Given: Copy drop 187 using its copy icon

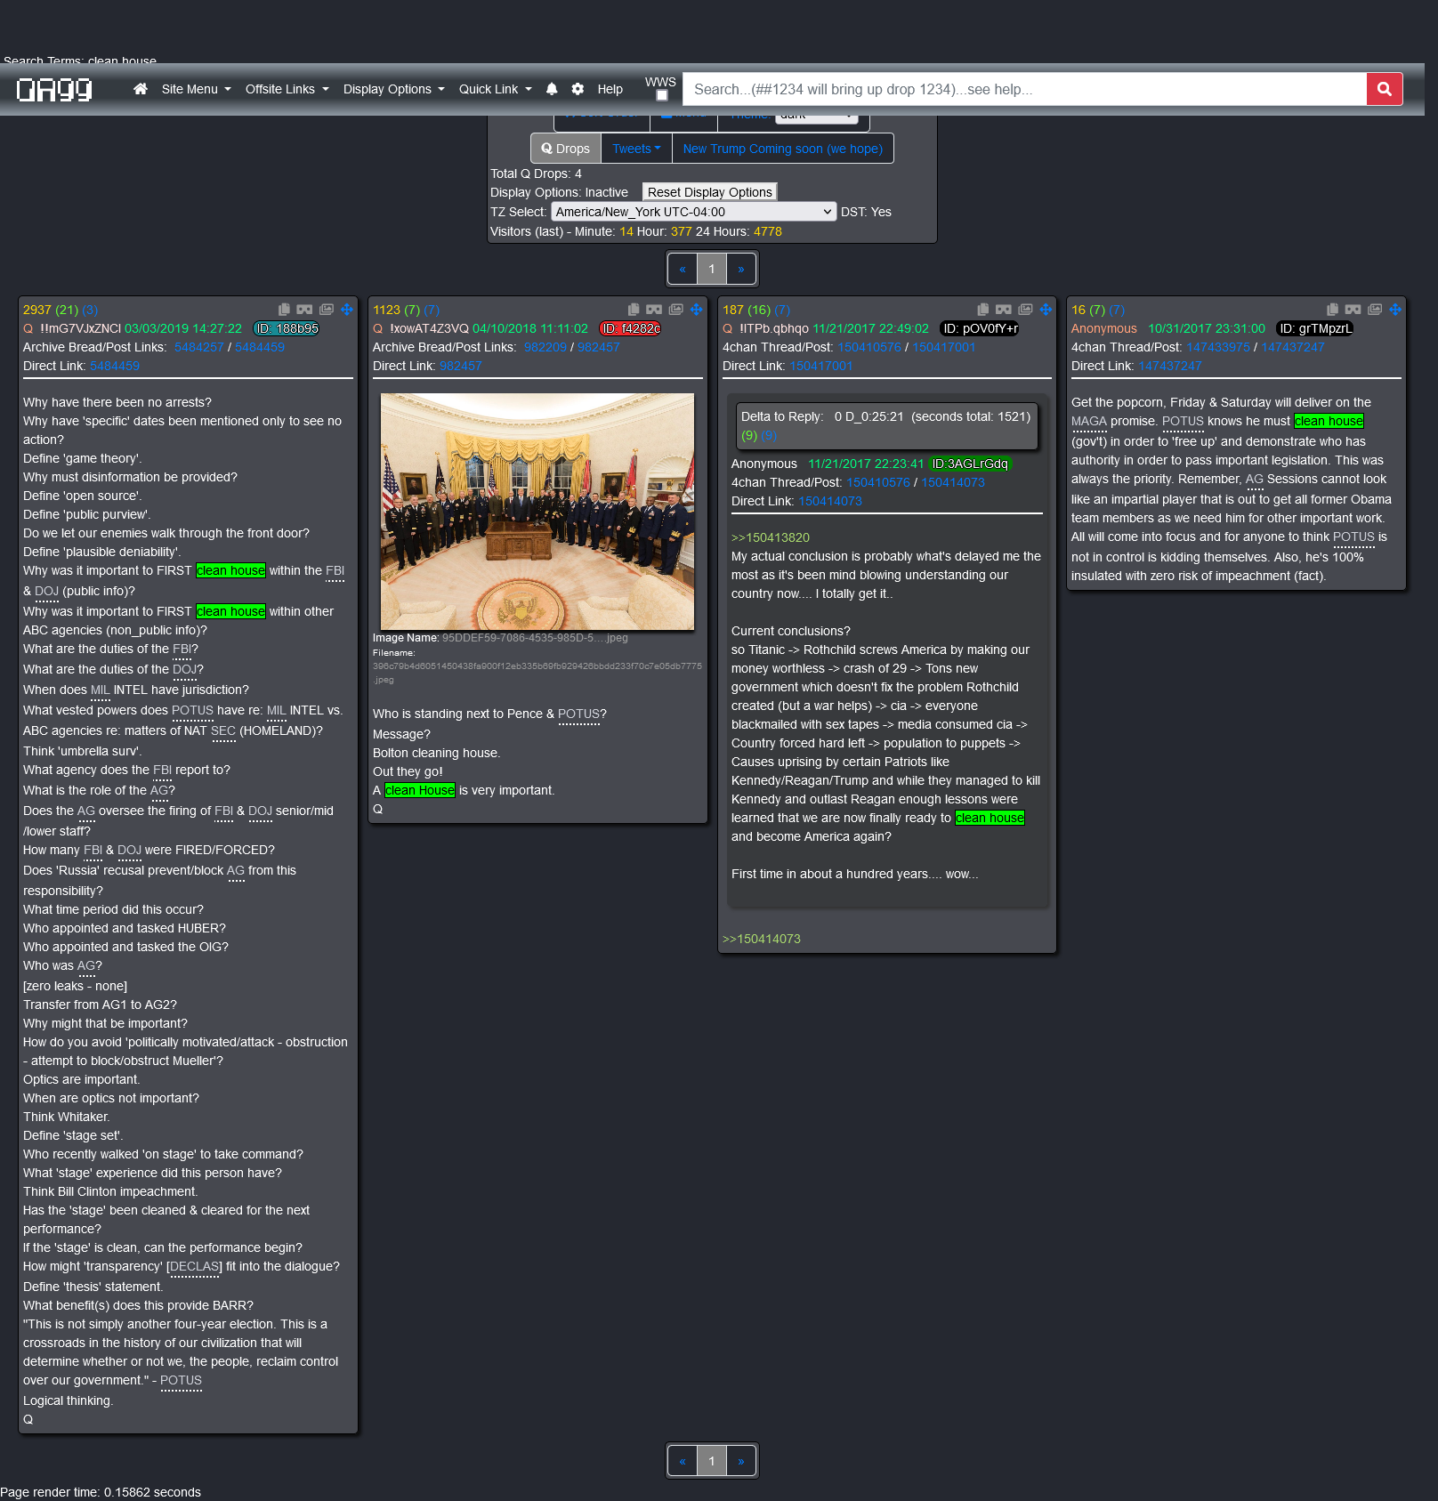Looking at the screenshot, I should coord(983,310).
